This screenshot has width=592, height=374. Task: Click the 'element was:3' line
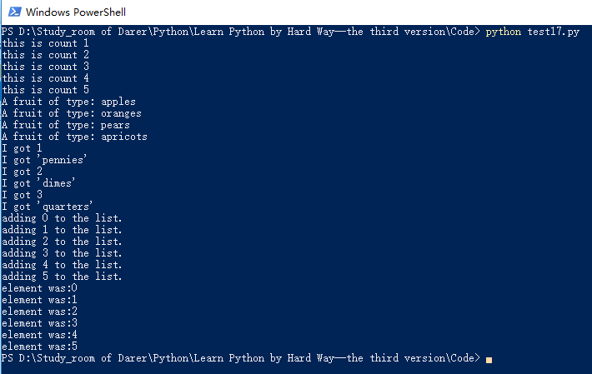(x=39, y=323)
